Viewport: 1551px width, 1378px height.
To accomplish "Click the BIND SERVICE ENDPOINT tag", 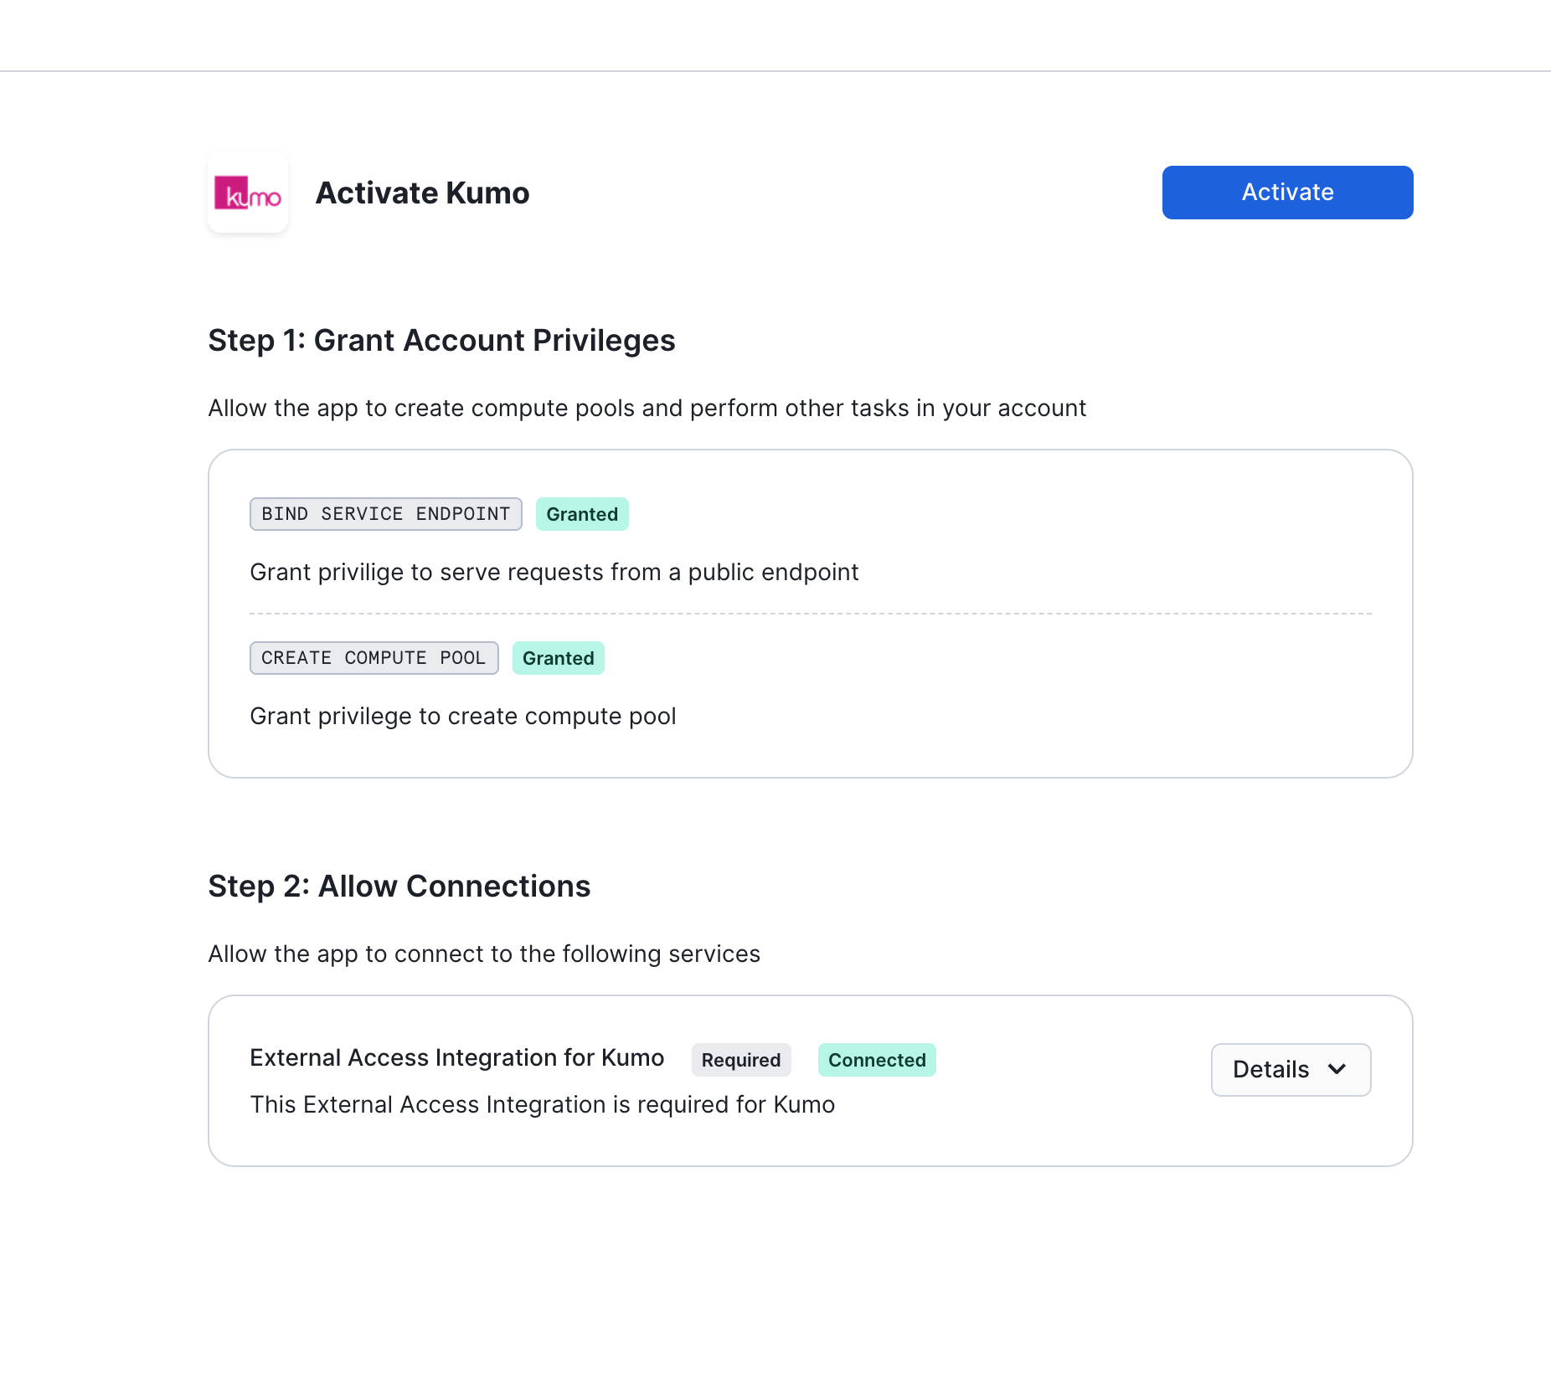I will click(x=386, y=514).
